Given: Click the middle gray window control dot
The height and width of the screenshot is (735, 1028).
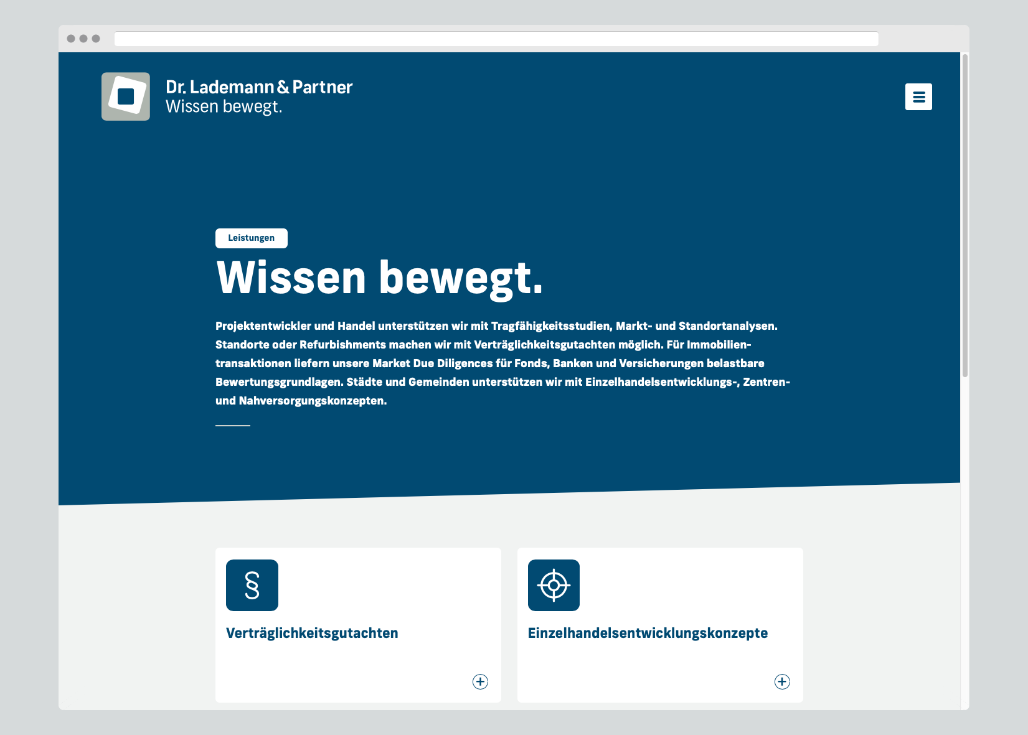Looking at the screenshot, I should (83, 39).
